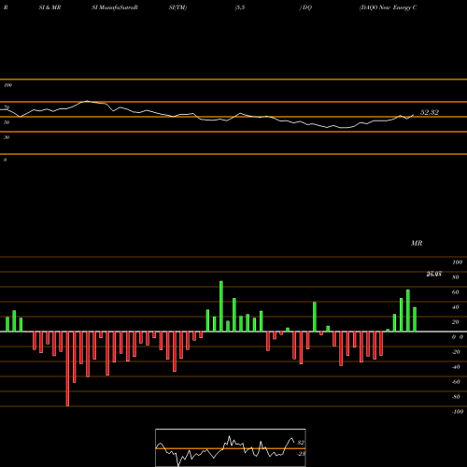This screenshot has width=467, height=467.
Task: Click the 80 label on histogram axis
Action: pos(456,277)
